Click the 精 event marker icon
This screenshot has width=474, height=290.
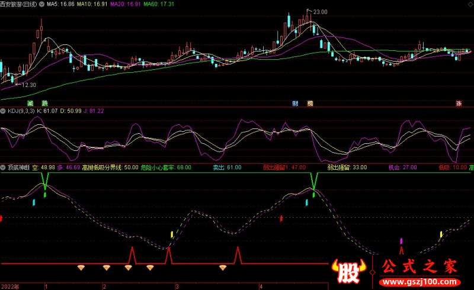(x=310, y=103)
